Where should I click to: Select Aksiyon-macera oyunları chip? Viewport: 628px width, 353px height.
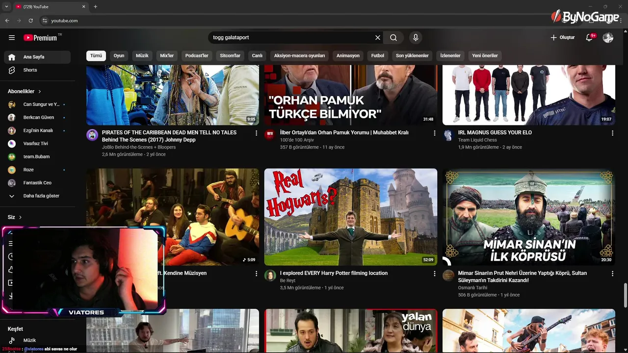[299, 56]
